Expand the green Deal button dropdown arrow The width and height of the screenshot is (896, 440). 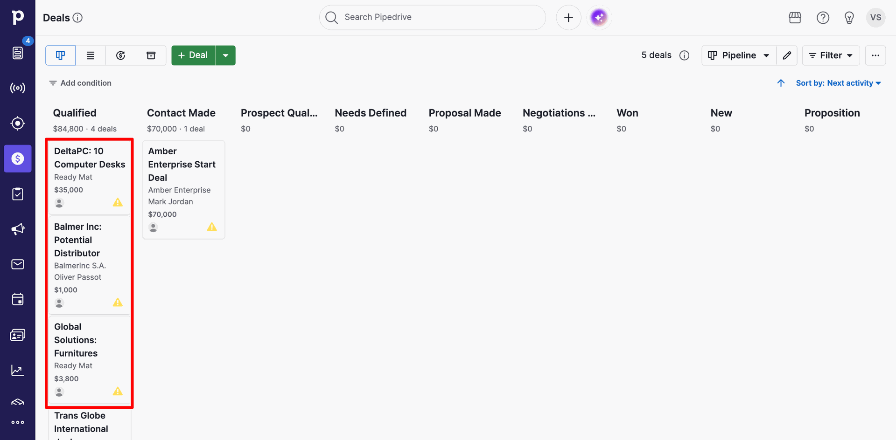225,55
